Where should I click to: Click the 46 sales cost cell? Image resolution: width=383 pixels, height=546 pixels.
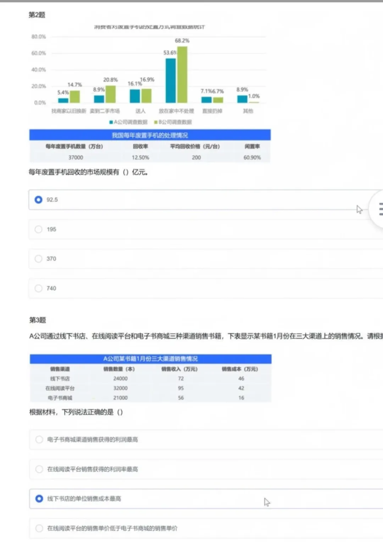[x=241, y=379]
